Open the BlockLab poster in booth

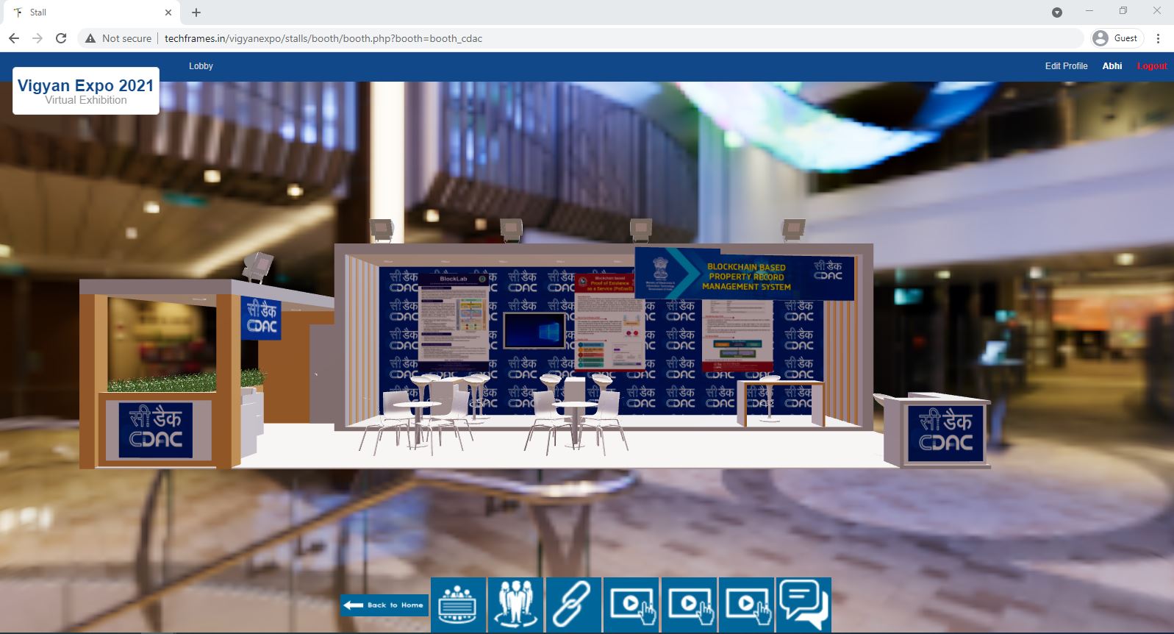point(454,317)
